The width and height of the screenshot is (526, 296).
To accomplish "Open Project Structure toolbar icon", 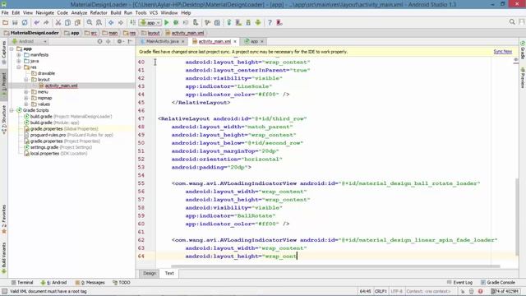I will (217, 22).
